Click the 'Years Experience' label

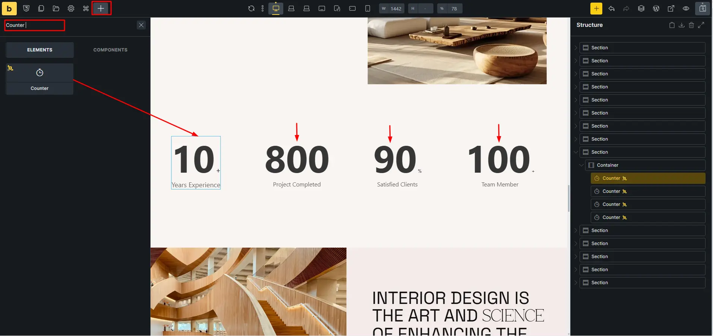[196, 185]
